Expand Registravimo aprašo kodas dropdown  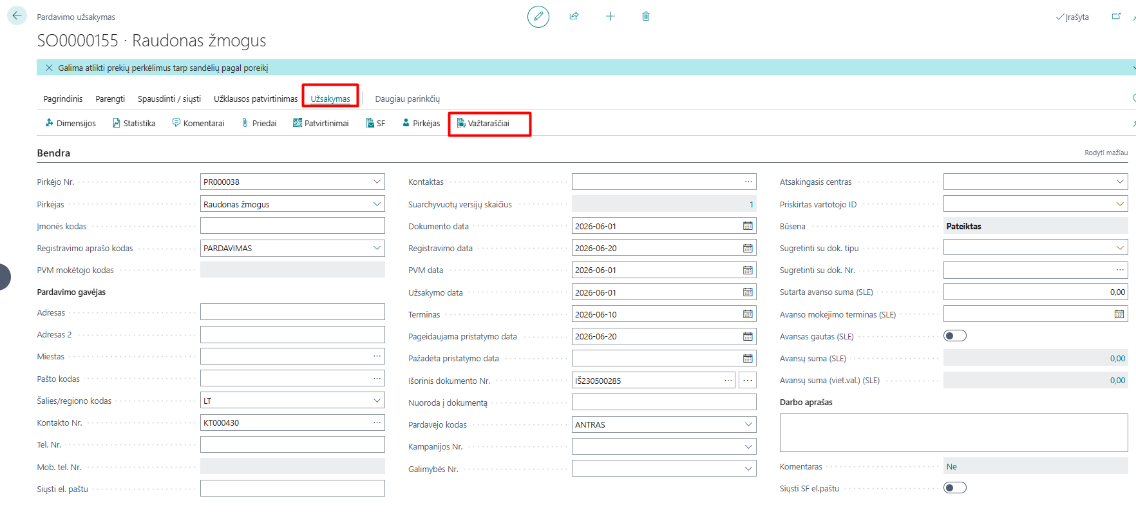[377, 248]
